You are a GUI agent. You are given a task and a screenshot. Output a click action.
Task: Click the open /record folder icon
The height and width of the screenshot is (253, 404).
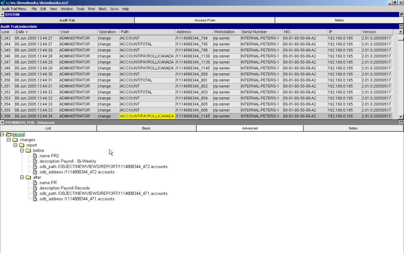tap(8, 134)
